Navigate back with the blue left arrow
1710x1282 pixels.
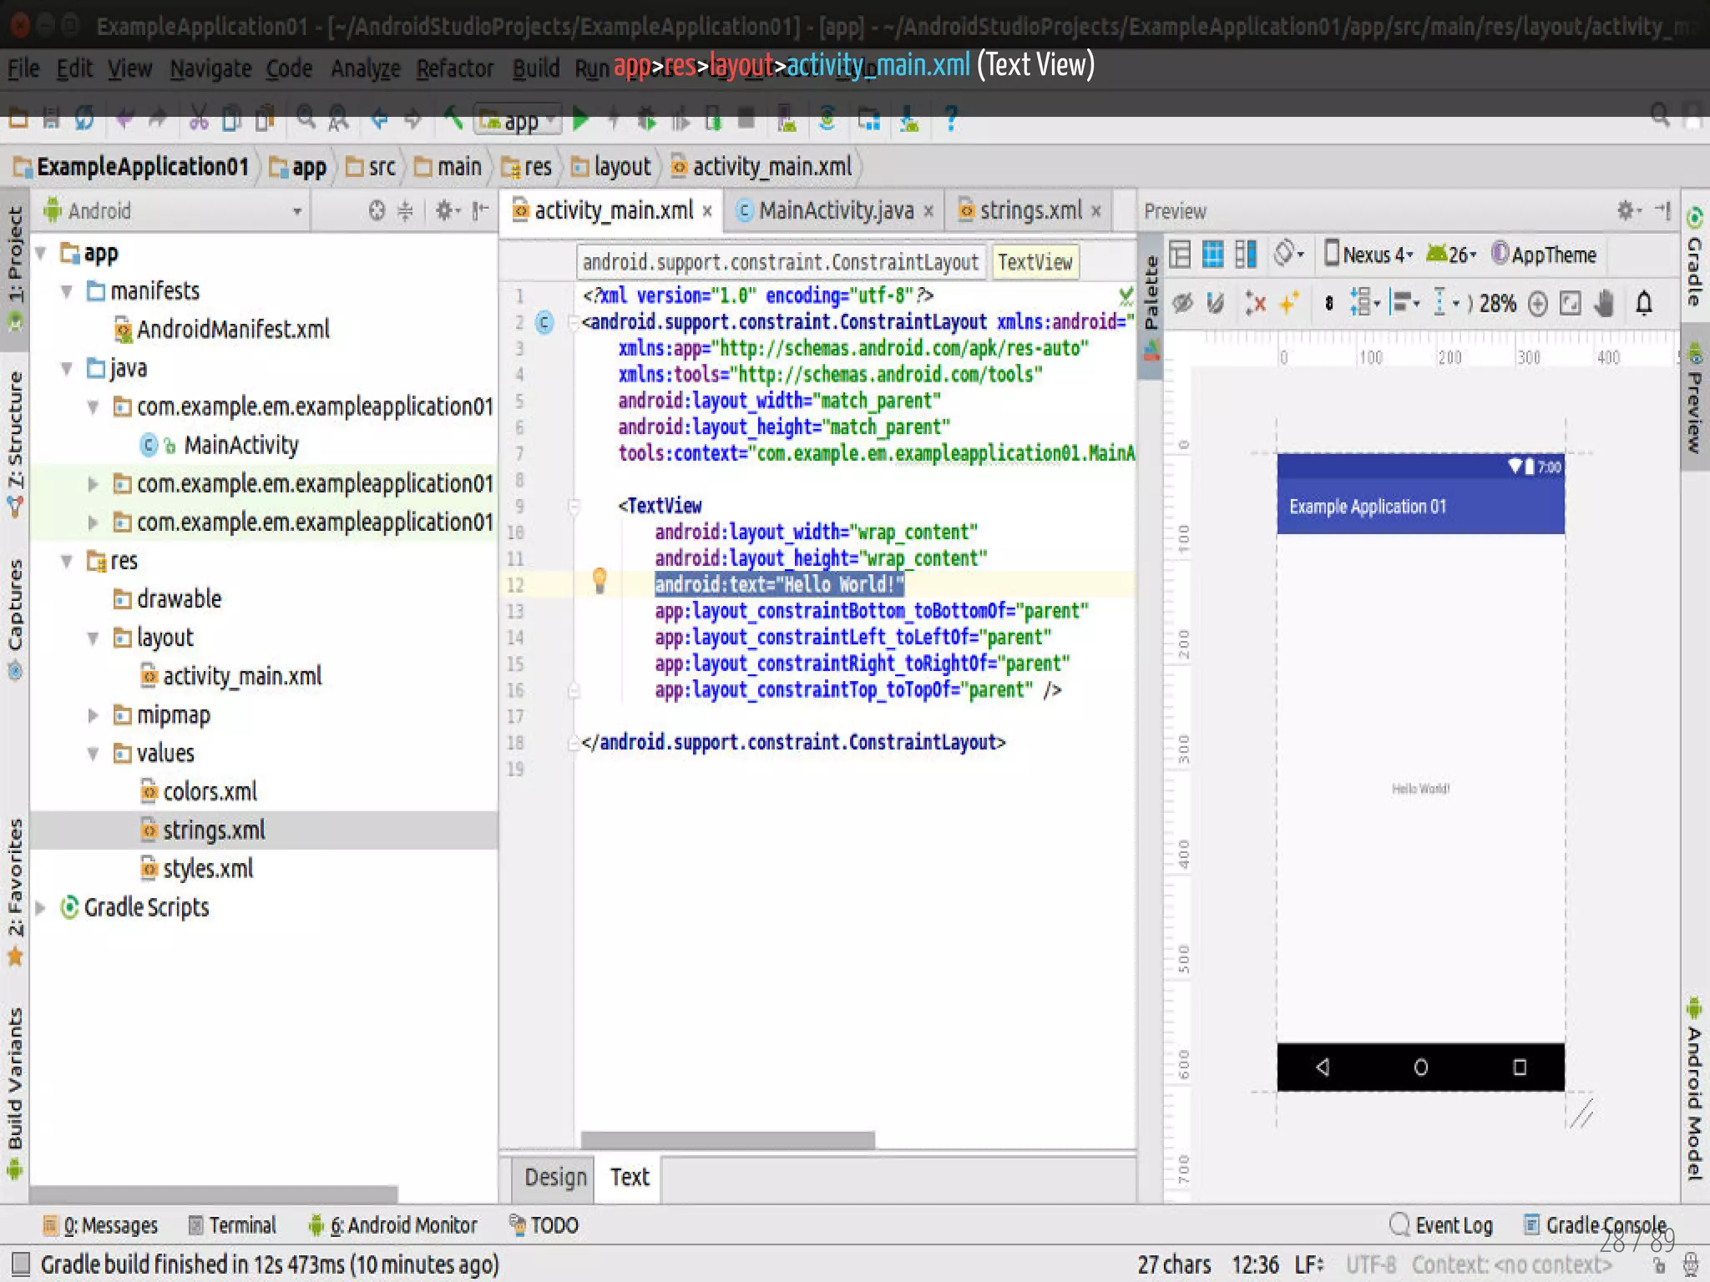tap(379, 120)
